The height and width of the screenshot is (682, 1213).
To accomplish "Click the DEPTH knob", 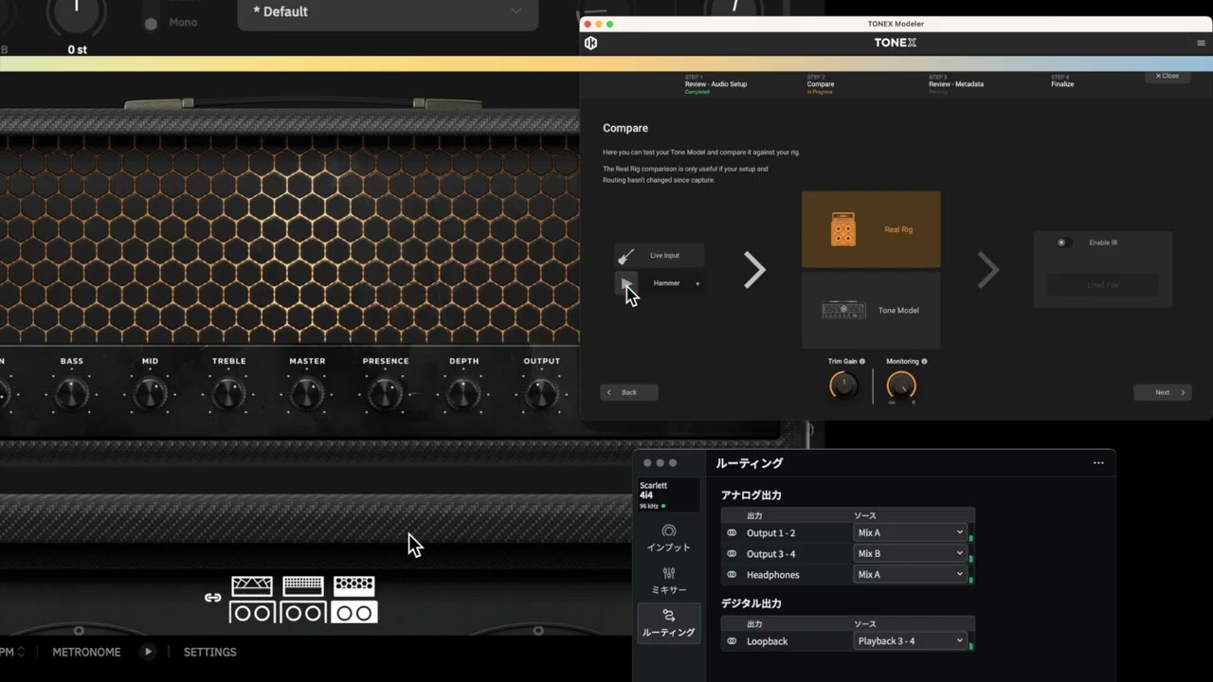I will point(463,393).
